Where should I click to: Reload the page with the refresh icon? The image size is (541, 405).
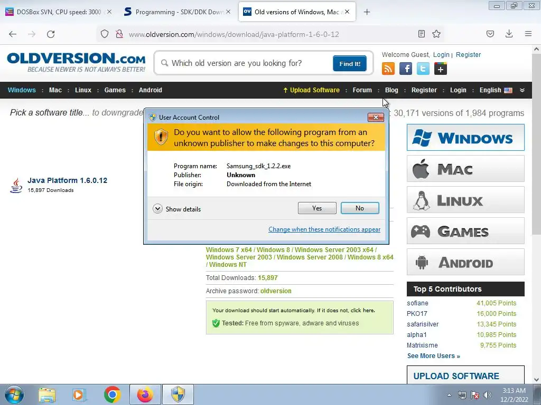(51, 34)
